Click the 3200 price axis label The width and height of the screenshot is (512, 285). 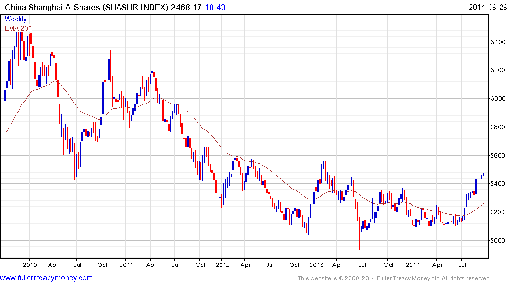498,70
